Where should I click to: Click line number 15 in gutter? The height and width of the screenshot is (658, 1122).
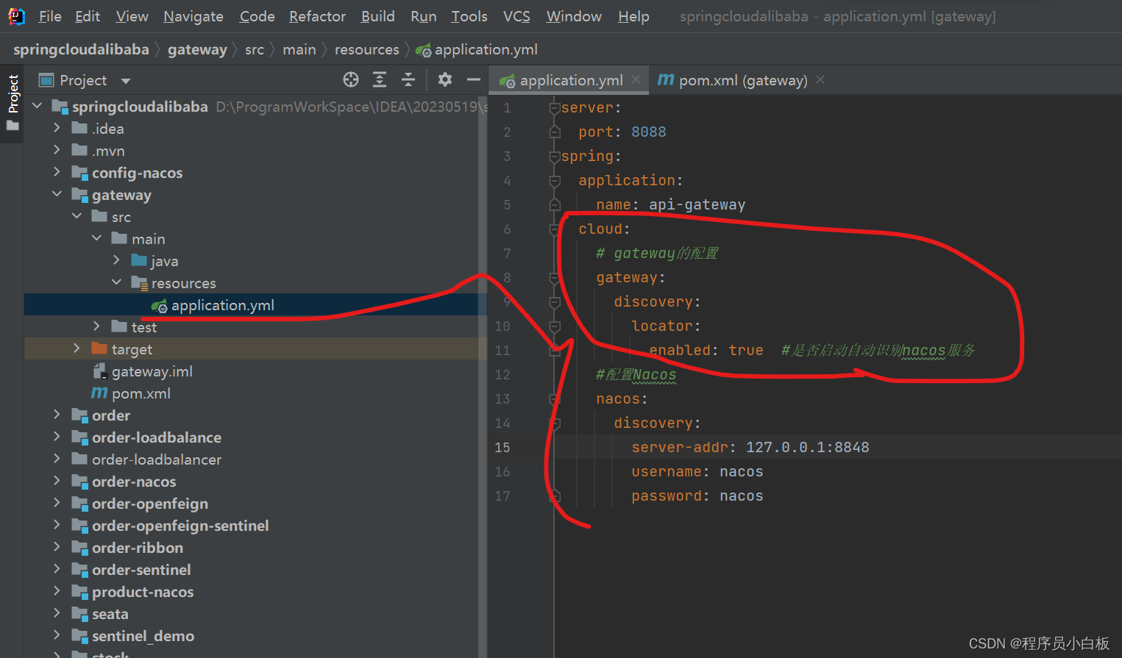[502, 447]
